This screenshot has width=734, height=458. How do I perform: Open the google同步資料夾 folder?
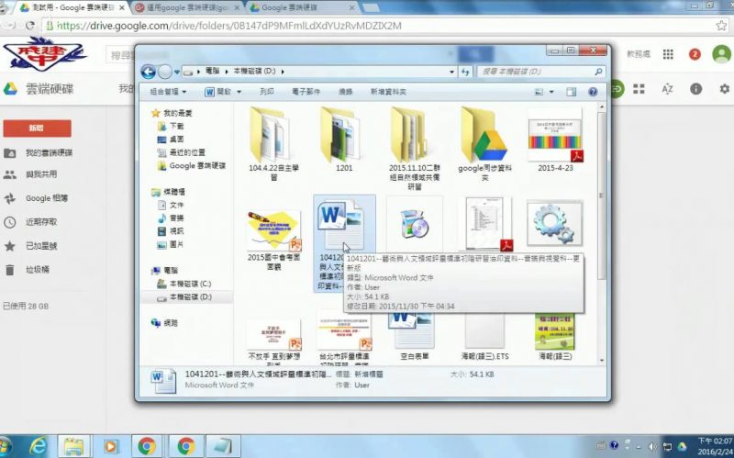click(x=484, y=136)
